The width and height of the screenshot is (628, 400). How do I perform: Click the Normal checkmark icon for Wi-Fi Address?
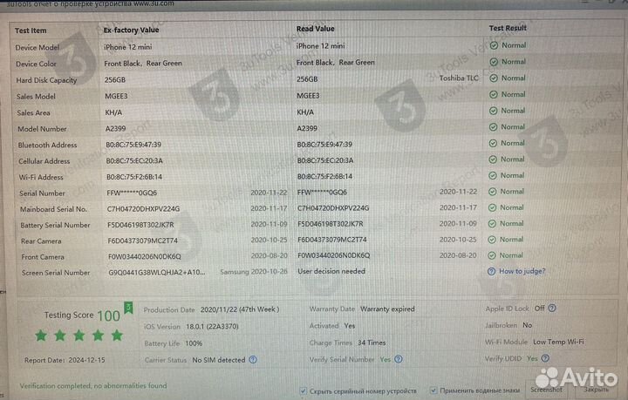click(494, 175)
